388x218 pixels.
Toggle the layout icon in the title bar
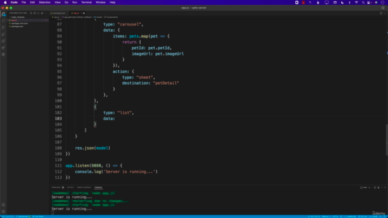(383, 8)
